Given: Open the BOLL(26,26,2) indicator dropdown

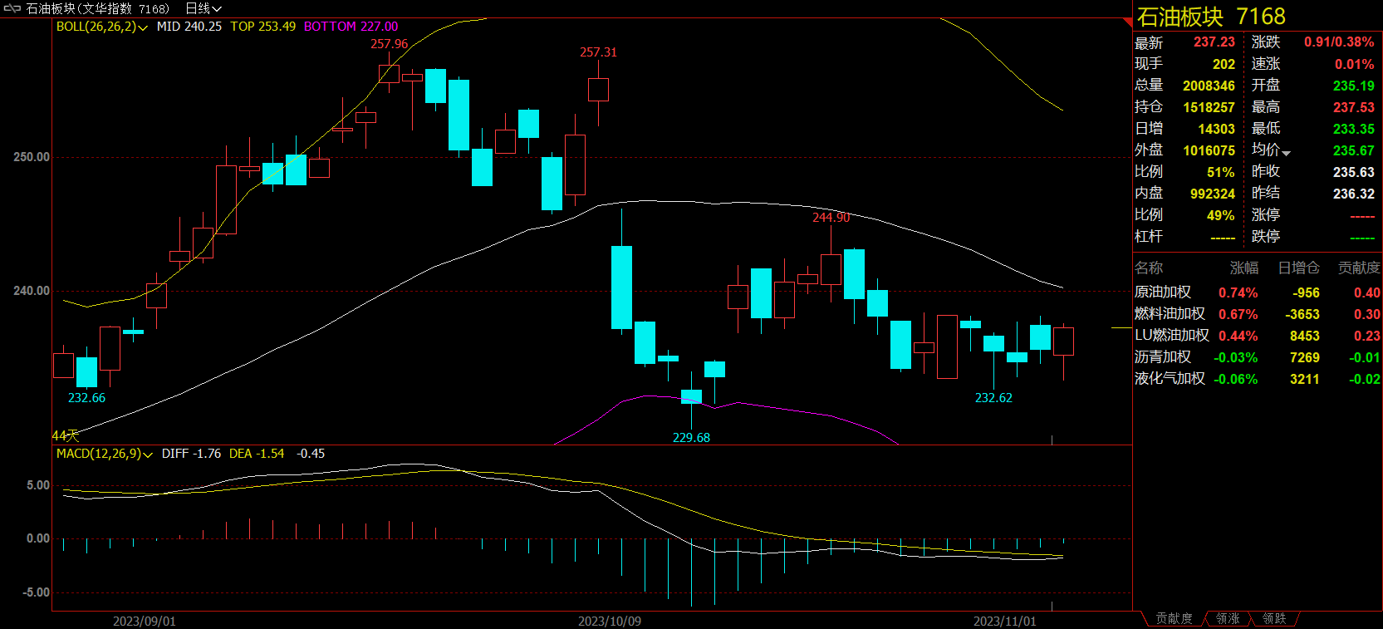Looking at the screenshot, I should point(102,27).
